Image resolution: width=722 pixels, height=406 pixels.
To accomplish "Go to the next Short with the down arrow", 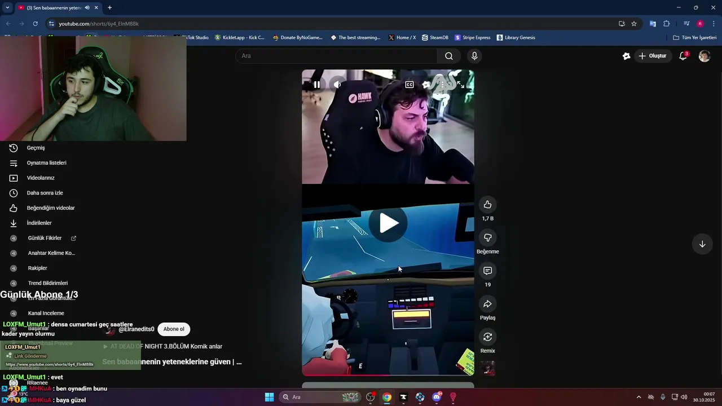I will pos(702,244).
